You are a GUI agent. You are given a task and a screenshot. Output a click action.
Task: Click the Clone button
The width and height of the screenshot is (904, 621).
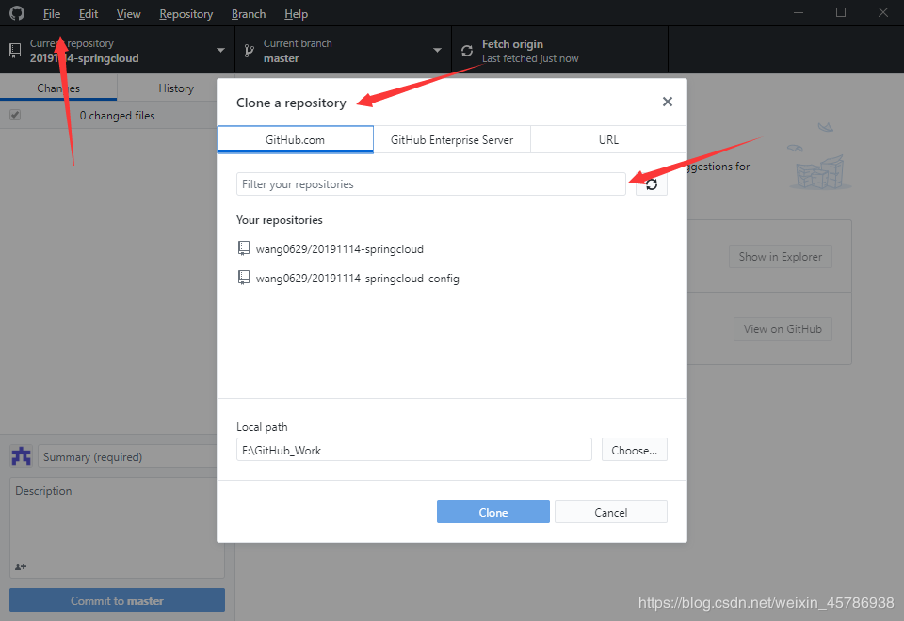pyautogui.click(x=492, y=512)
